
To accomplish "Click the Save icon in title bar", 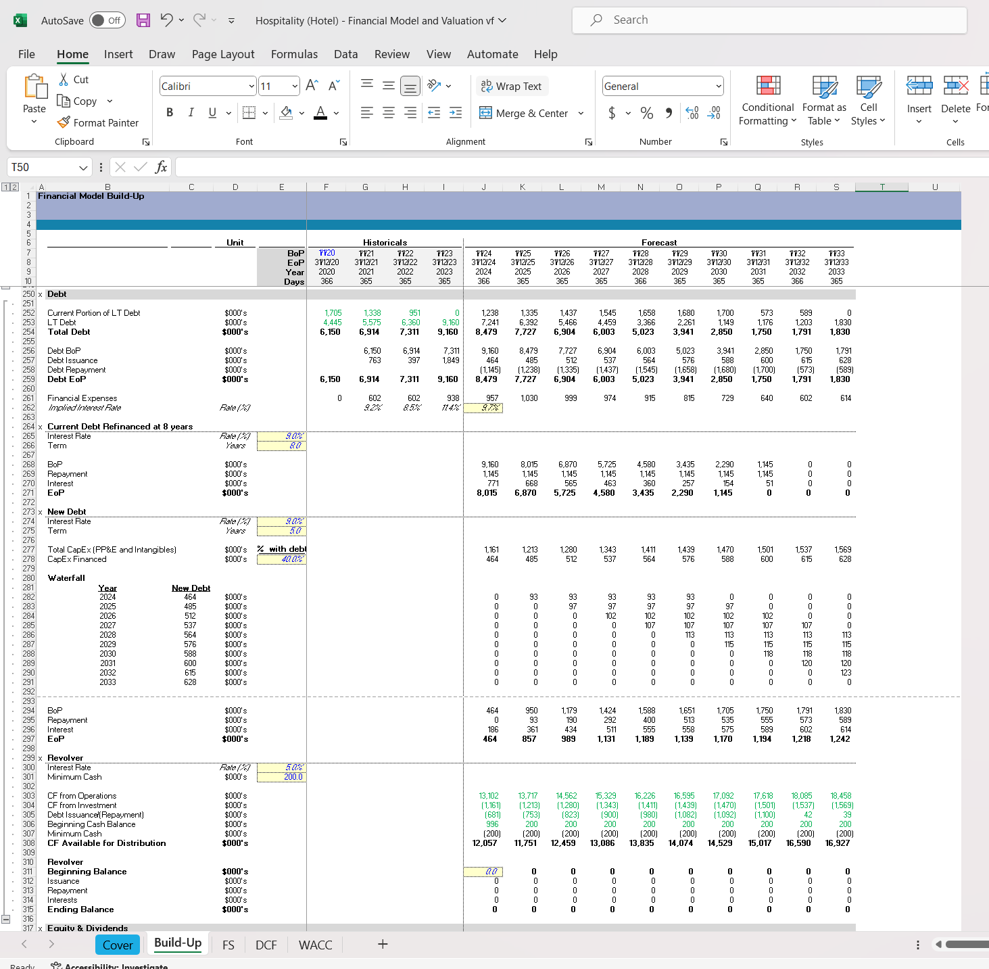I will pyautogui.click(x=143, y=20).
